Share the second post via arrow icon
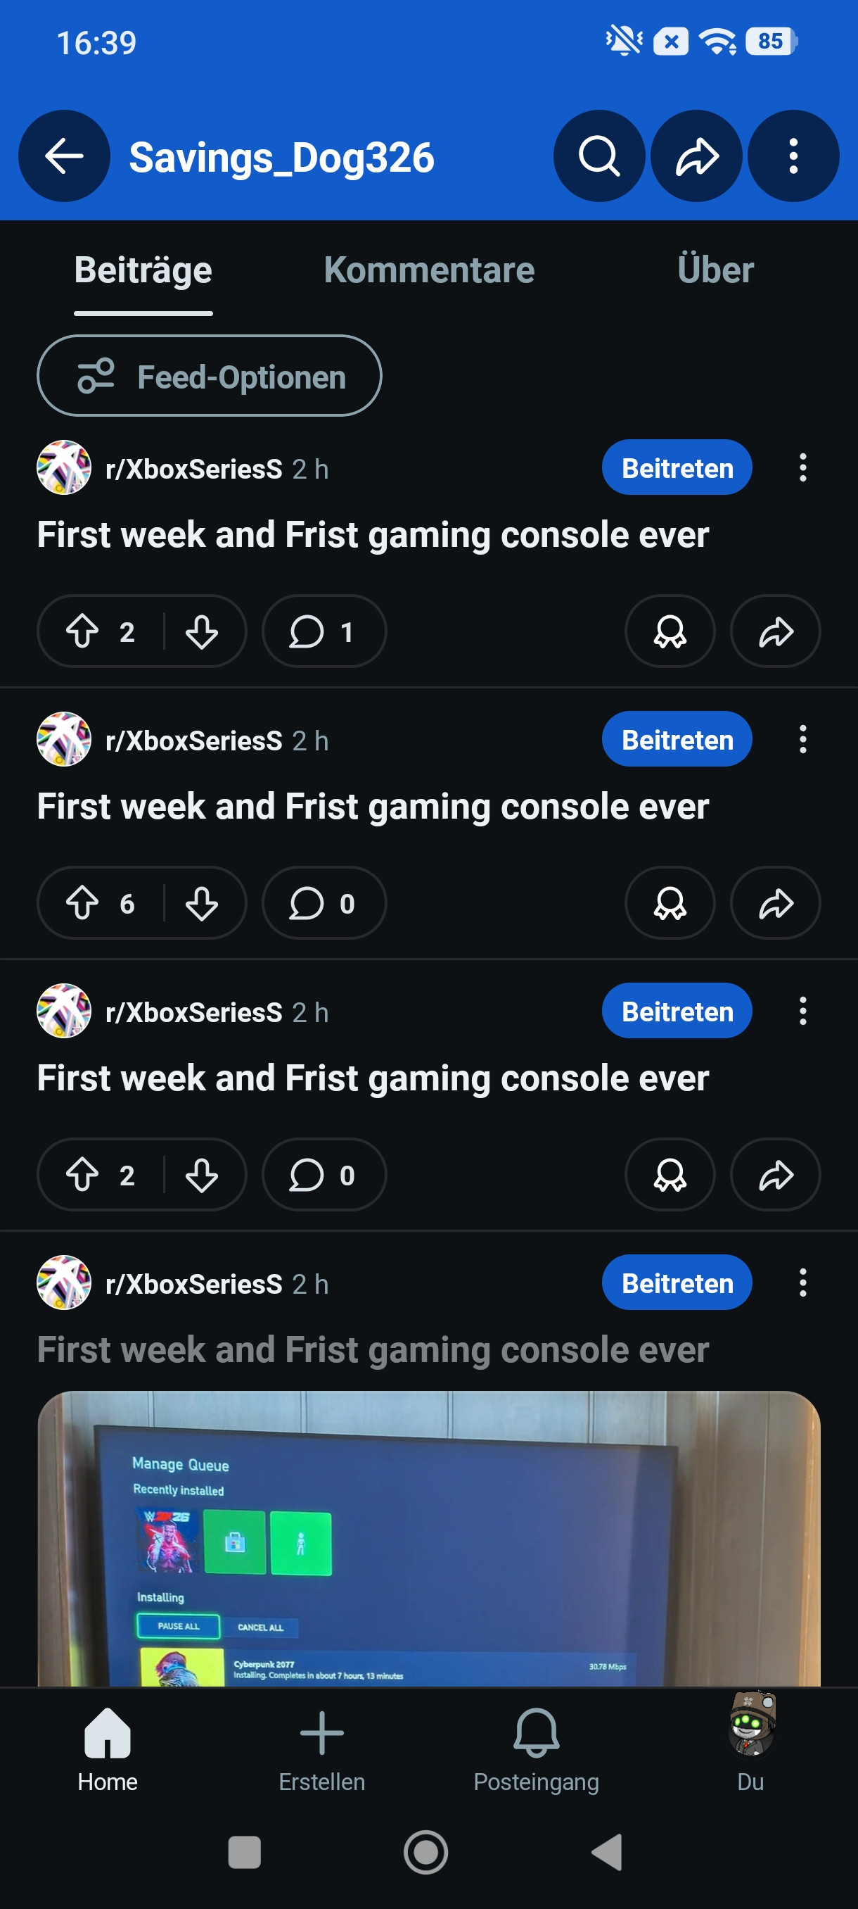 775,902
